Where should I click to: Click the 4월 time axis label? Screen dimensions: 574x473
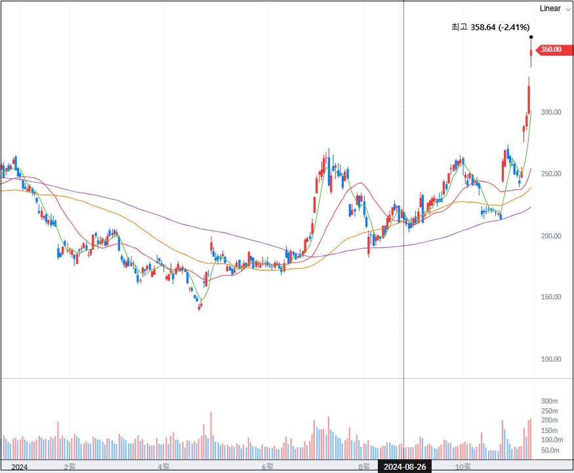163,467
